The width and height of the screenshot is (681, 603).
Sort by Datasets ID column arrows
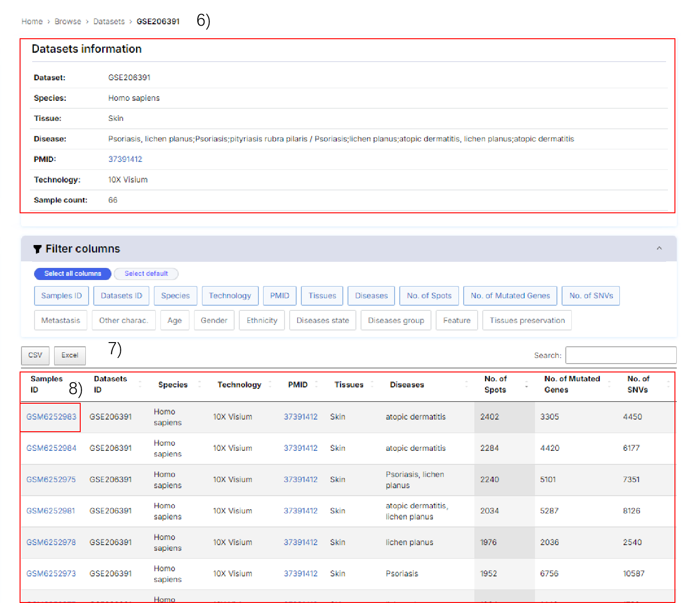click(x=140, y=385)
